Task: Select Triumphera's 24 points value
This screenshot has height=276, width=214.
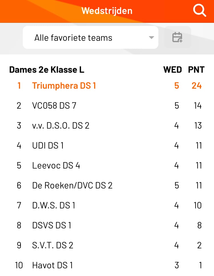Action: pos(197,86)
